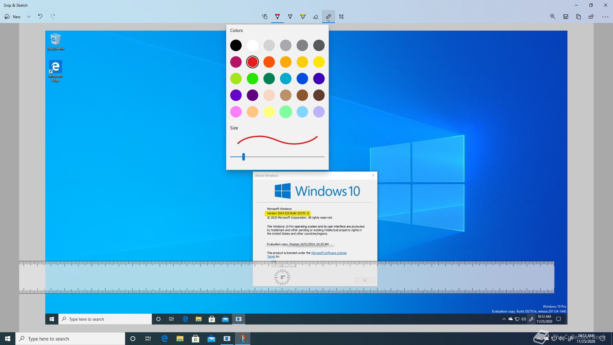Pick the pastel lavender swatch
The height and width of the screenshot is (345, 613).
click(319, 112)
